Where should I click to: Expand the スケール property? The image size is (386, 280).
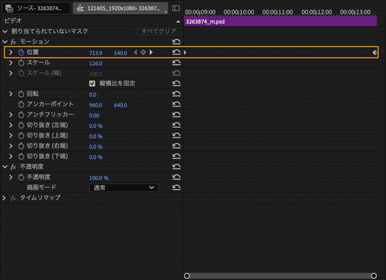pyautogui.click(x=11, y=63)
